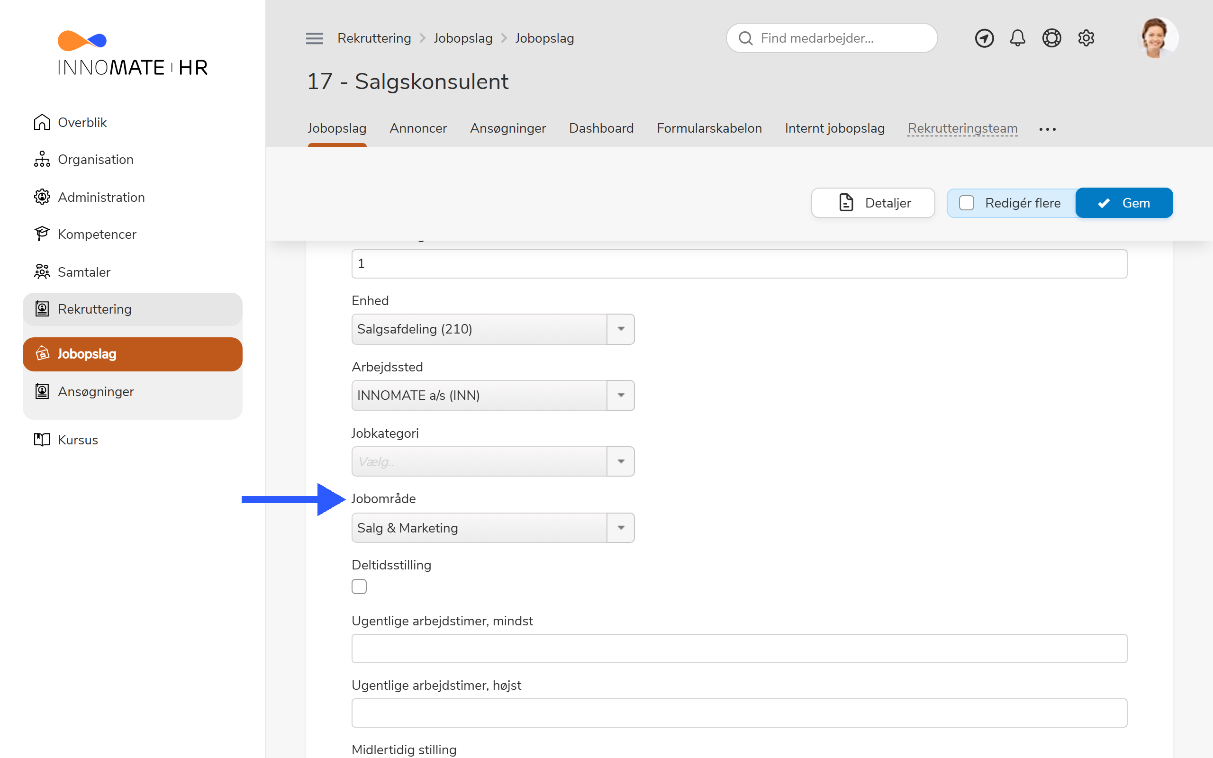Expand the Arbejdssted dropdown arrow
This screenshot has width=1213, height=758.
(x=621, y=395)
